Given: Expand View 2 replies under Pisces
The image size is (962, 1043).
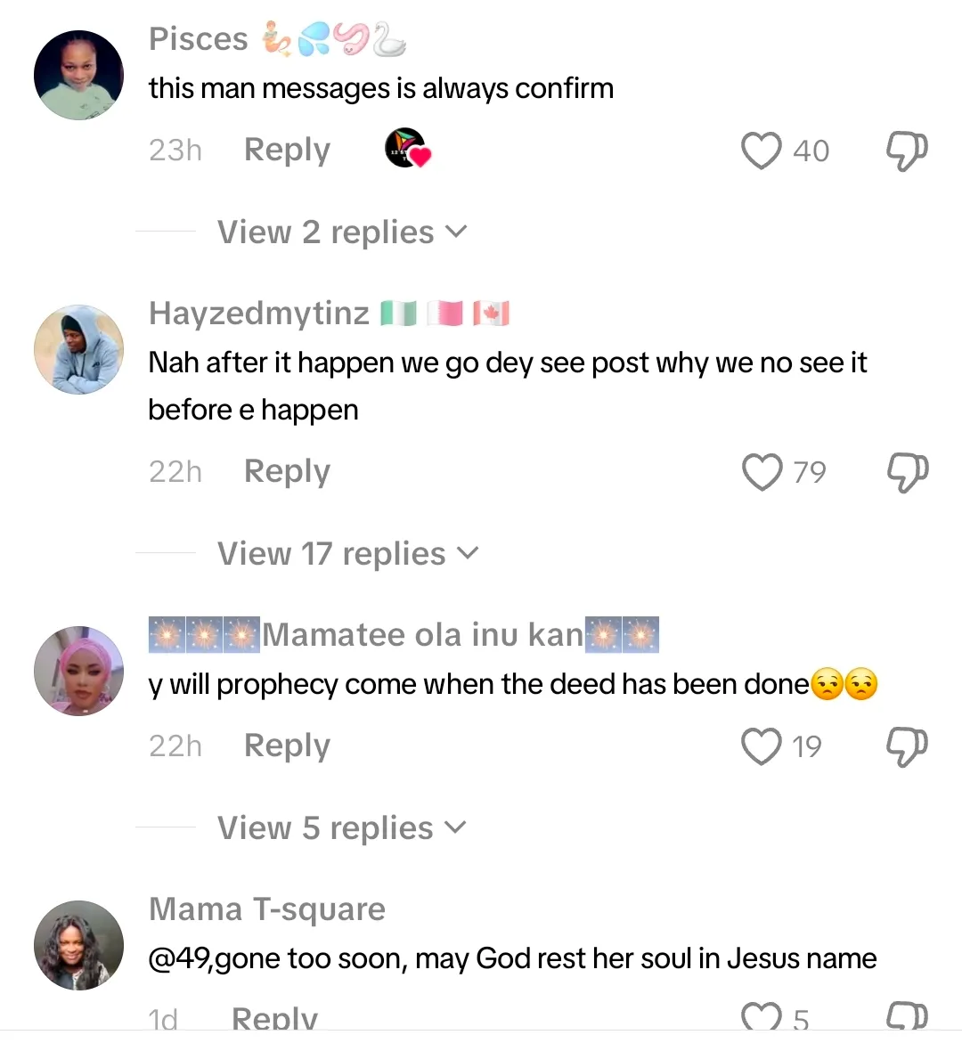Looking at the screenshot, I should (x=342, y=232).
